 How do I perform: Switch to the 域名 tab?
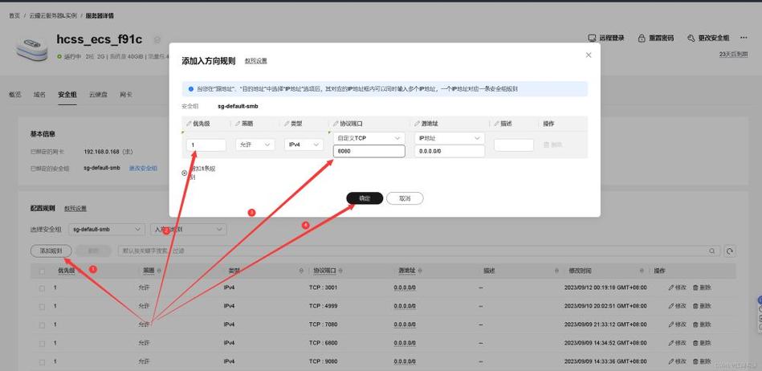40,95
